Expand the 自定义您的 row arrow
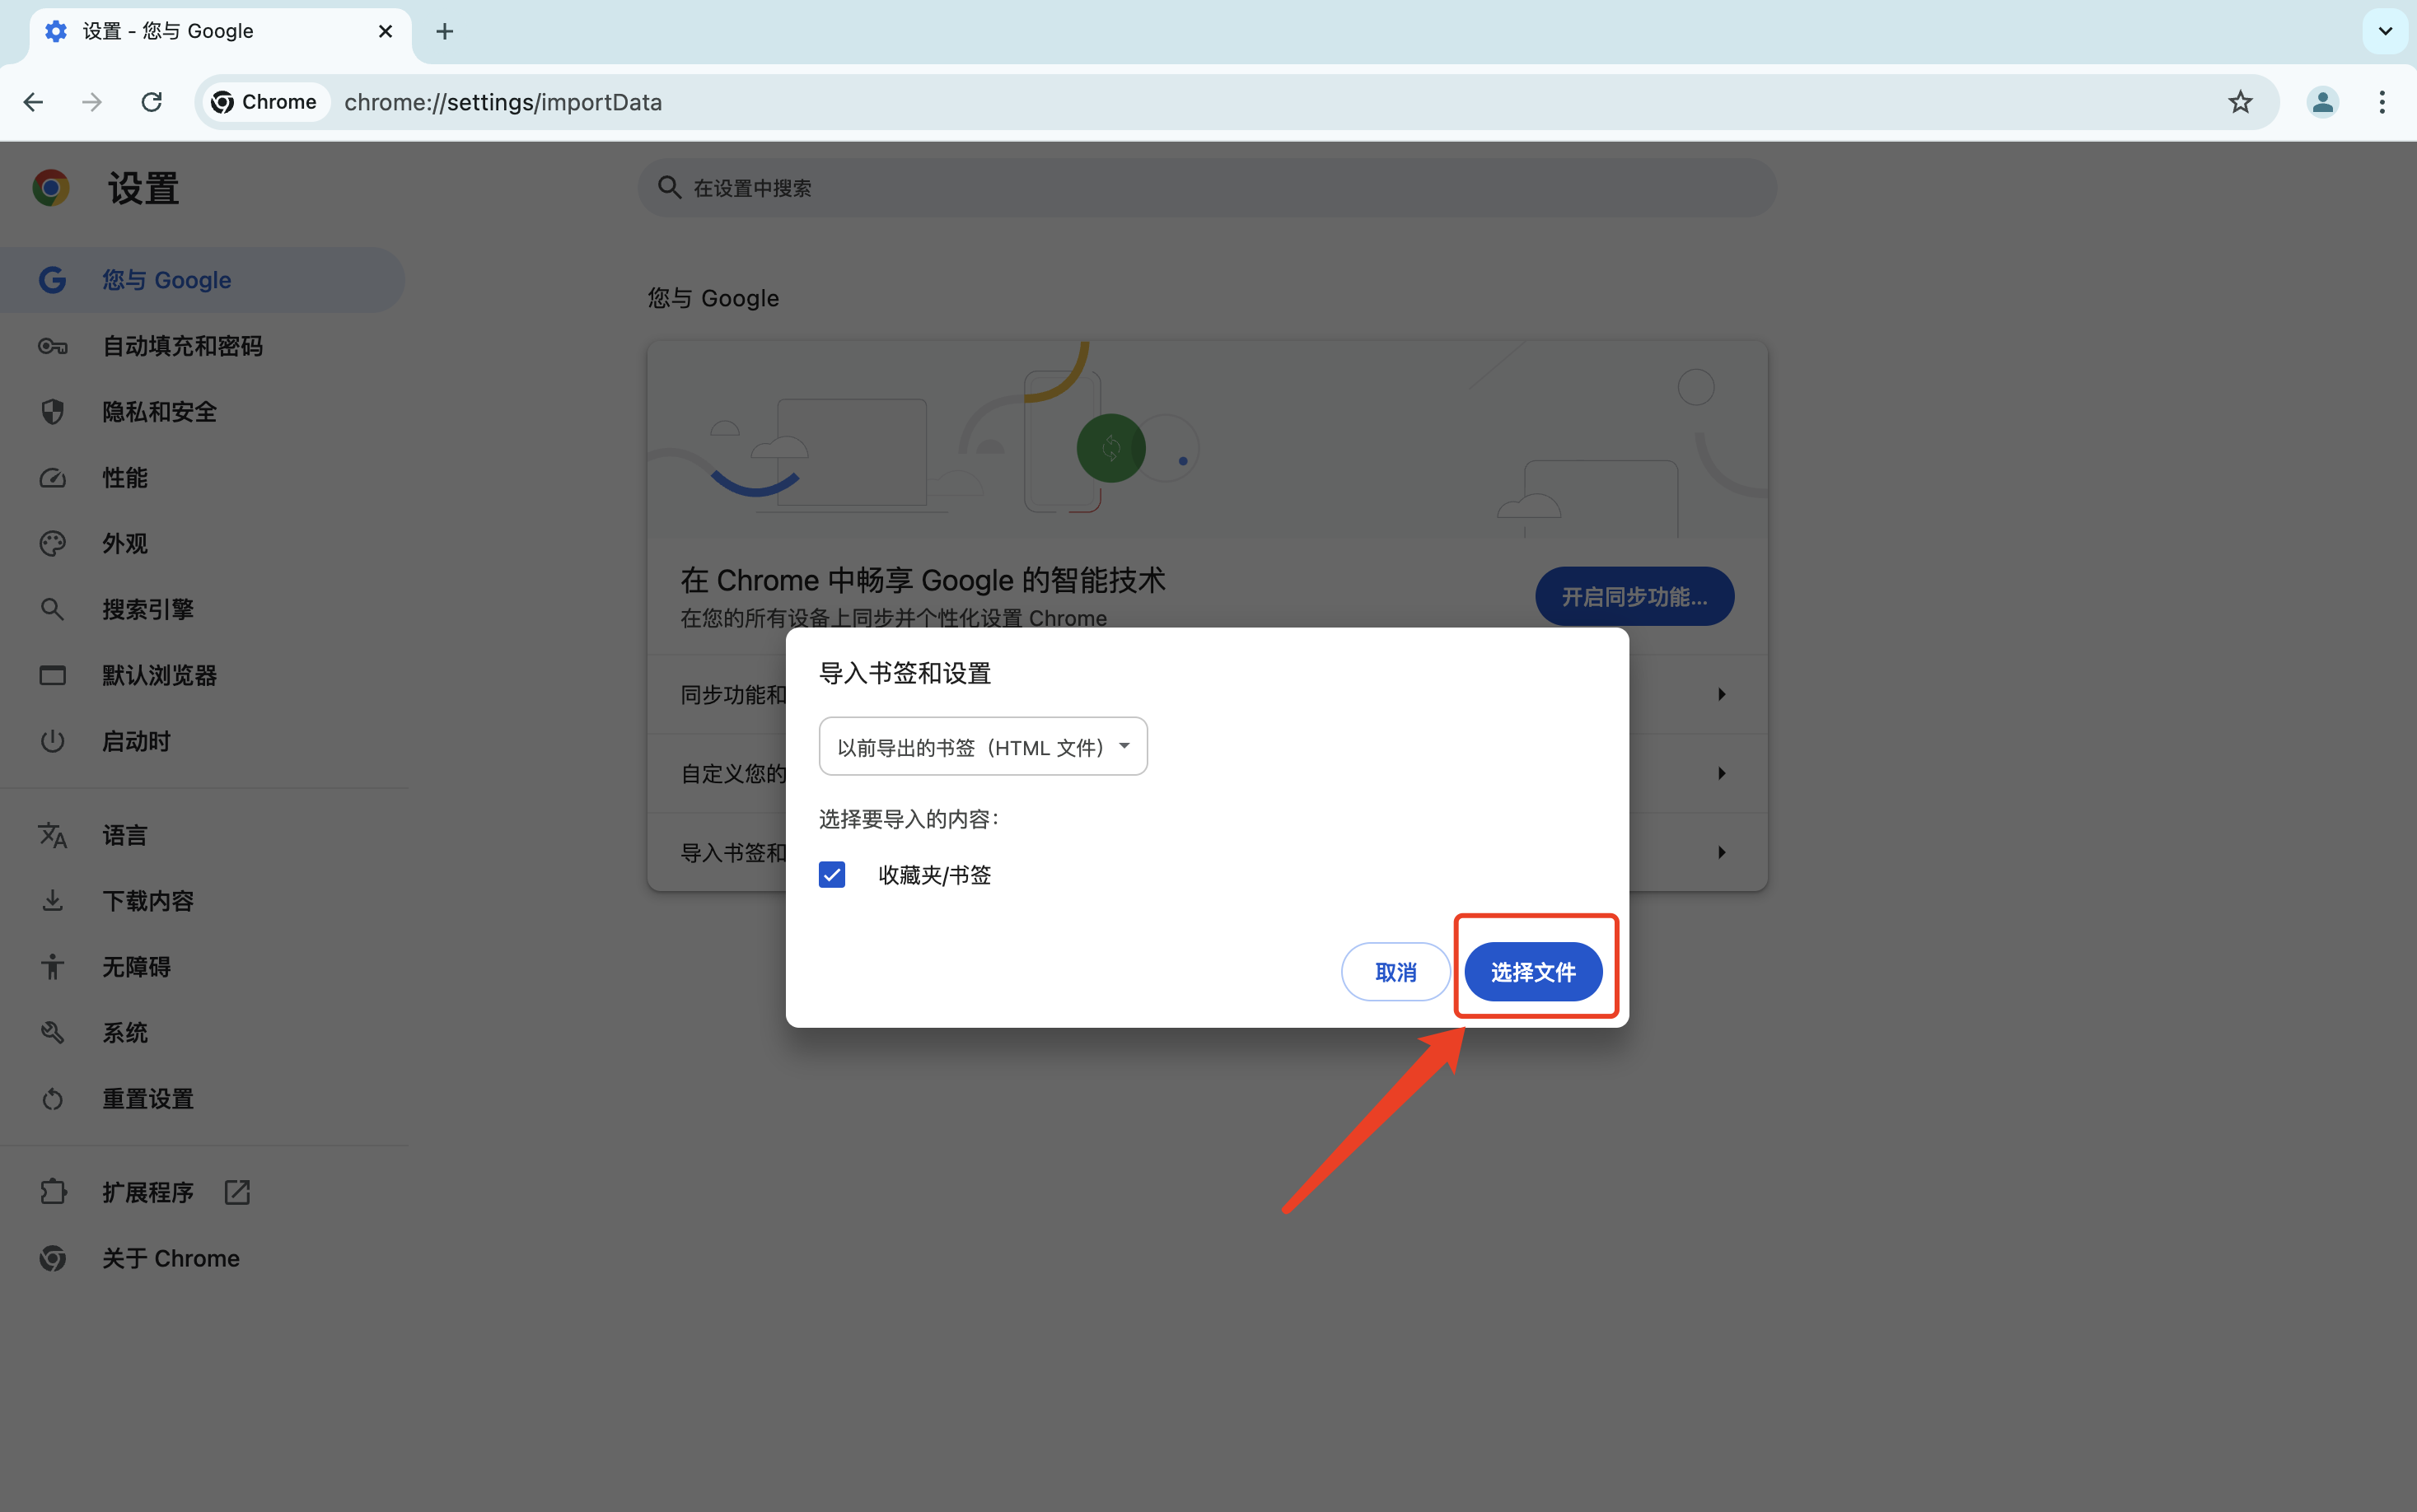Image resolution: width=2417 pixels, height=1512 pixels. pyautogui.click(x=1721, y=773)
